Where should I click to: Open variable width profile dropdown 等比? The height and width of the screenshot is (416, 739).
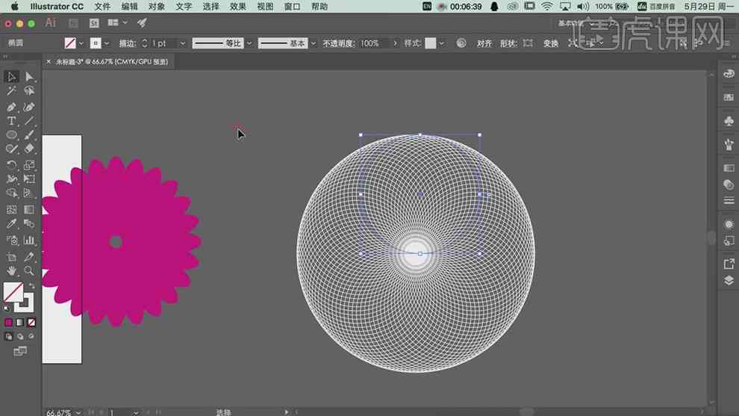click(x=249, y=43)
